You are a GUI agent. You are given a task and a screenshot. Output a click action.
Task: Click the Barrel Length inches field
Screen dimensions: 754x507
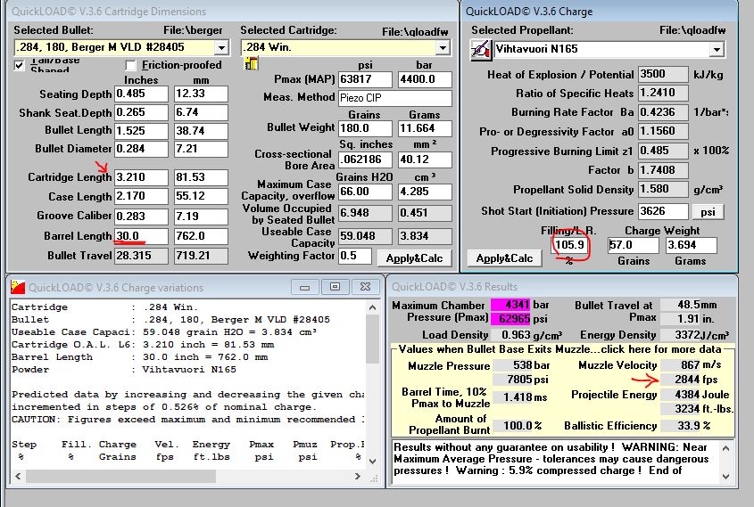pos(141,236)
